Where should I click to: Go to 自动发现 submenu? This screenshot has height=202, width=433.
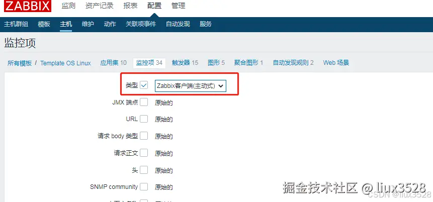click(x=178, y=24)
